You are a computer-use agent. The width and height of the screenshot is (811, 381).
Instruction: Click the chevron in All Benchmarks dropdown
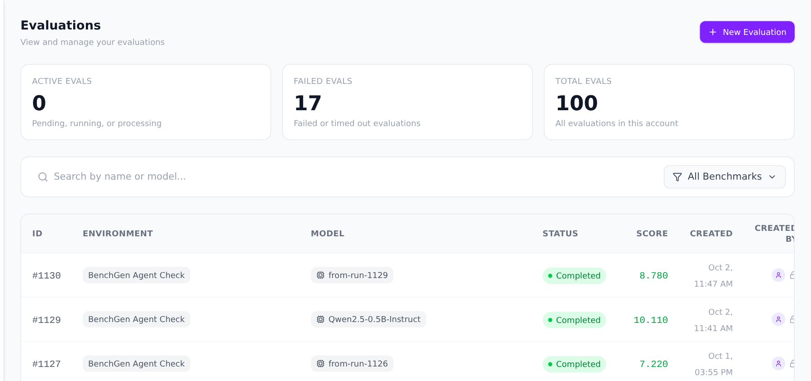pos(772,177)
